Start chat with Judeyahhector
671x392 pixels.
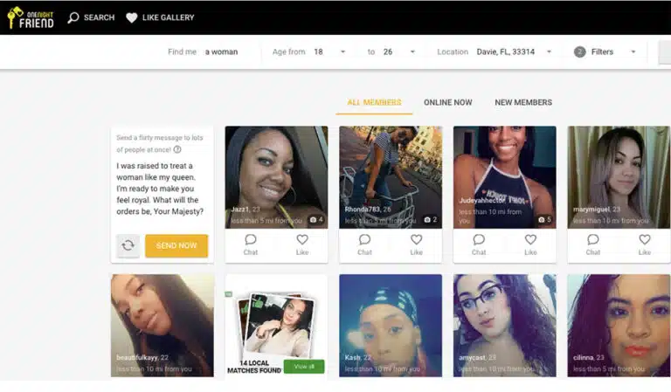[x=479, y=244]
